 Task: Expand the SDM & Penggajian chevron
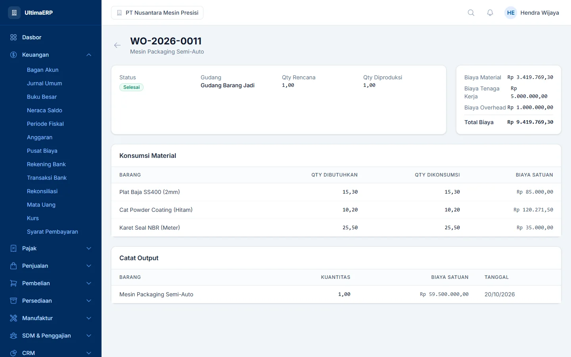[x=89, y=336]
